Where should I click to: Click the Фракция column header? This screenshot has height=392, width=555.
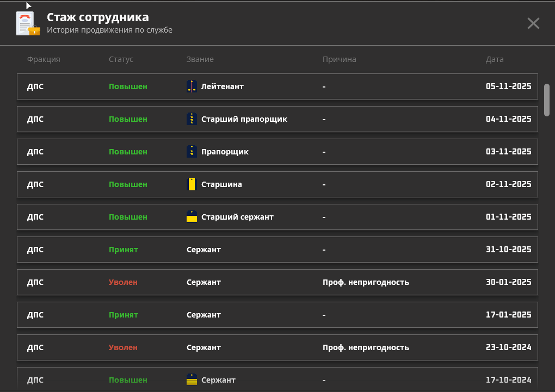click(x=44, y=59)
